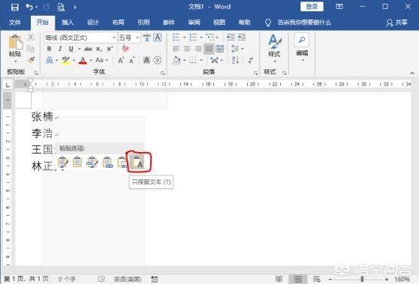Open the line spacing dropdown

click(237, 49)
